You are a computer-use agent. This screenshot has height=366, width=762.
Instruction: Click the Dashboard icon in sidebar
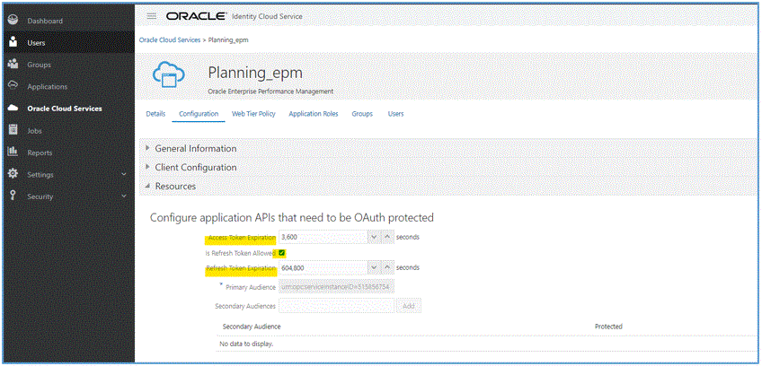(13, 20)
